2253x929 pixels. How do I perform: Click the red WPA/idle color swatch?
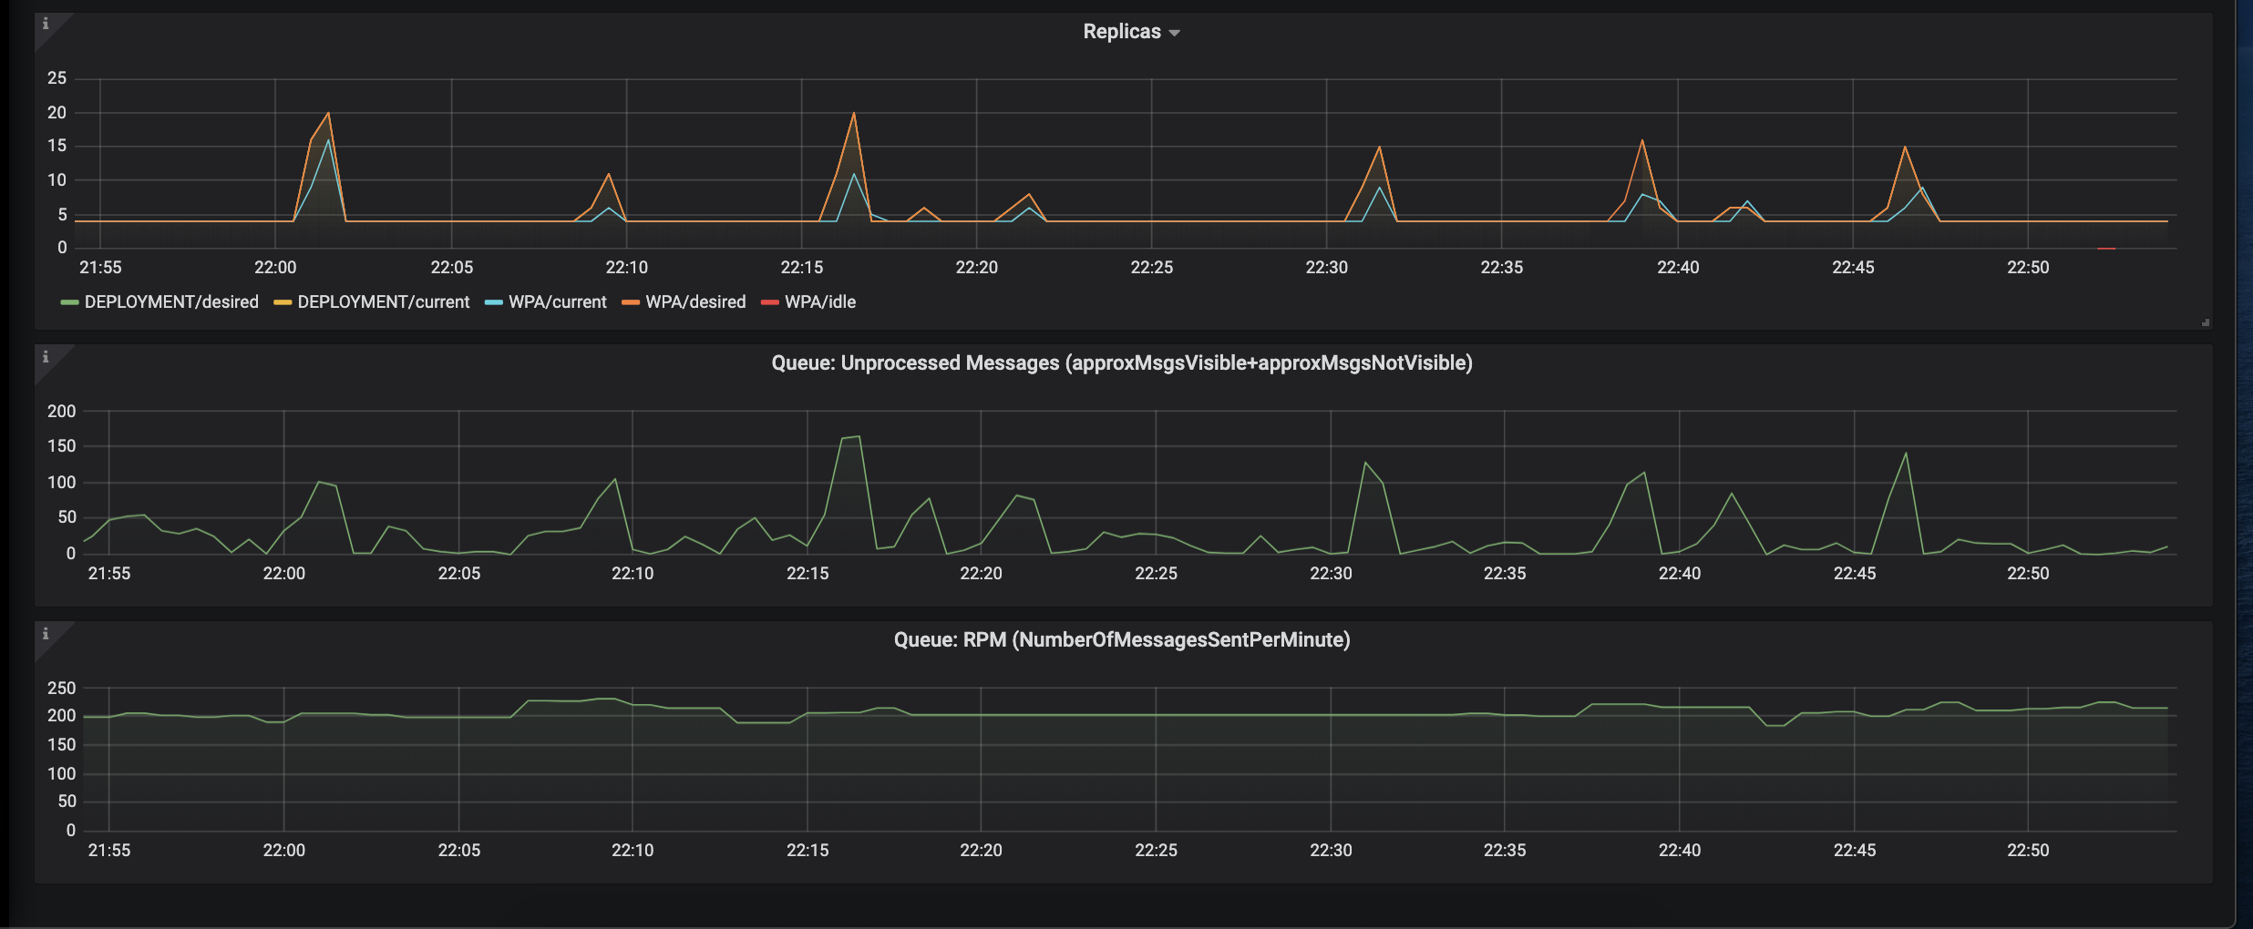(x=770, y=302)
